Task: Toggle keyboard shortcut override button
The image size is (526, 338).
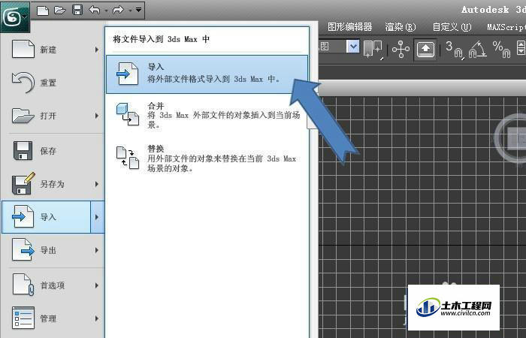Action: coord(425,50)
